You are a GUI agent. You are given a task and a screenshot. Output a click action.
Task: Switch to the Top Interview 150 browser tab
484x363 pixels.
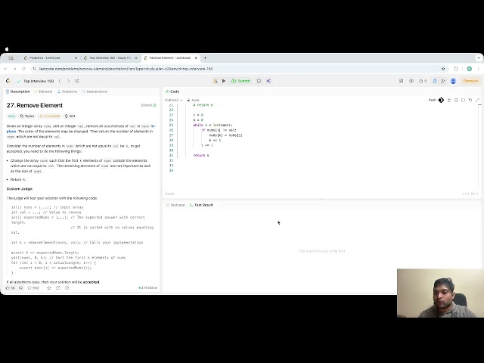coord(110,57)
